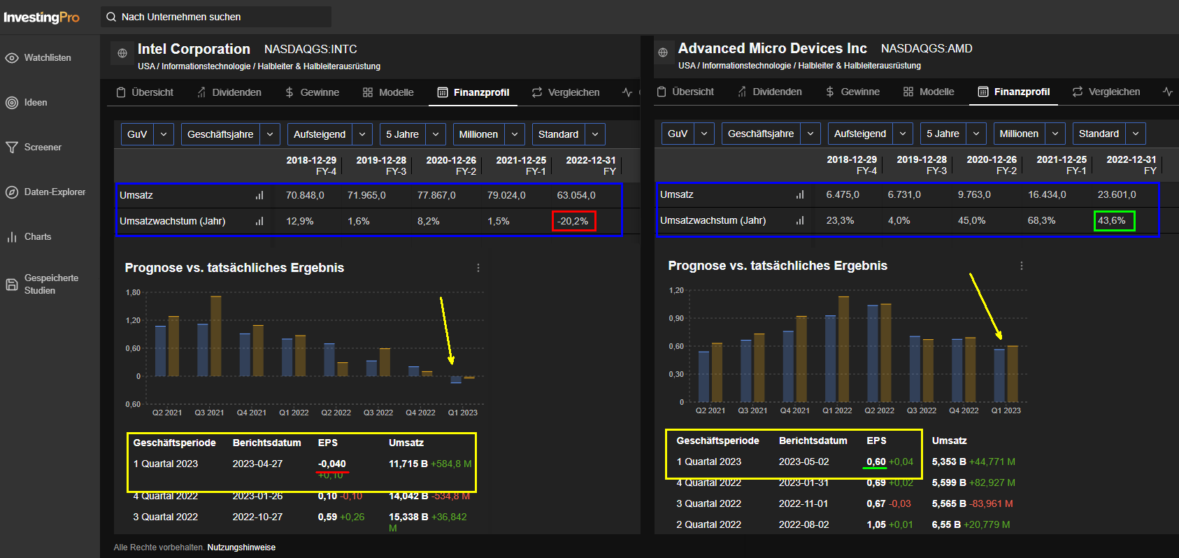1179x558 pixels.
Task: Open Daten-Explorer compass icon in sidebar
Action: coord(12,192)
